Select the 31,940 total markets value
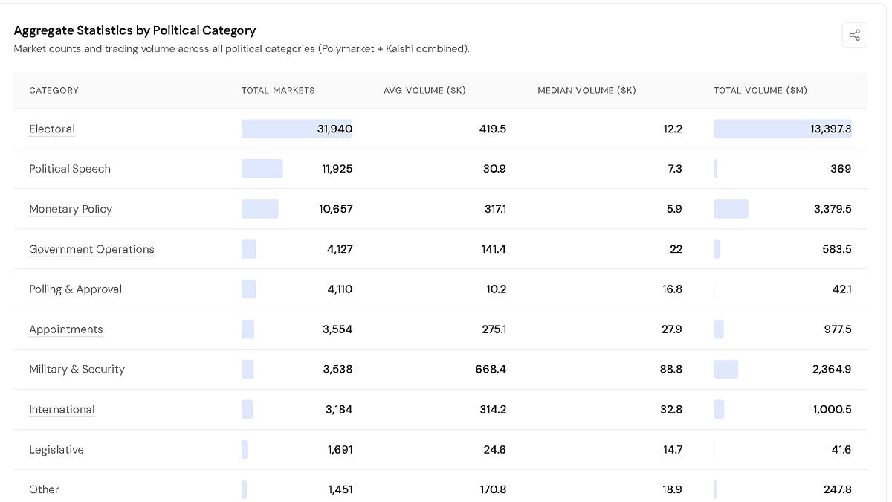The height and width of the screenshot is (502, 892). click(334, 129)
